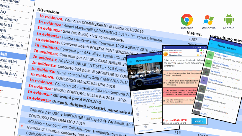Tap 654 allievi agenti police car banner

(145, 75)
